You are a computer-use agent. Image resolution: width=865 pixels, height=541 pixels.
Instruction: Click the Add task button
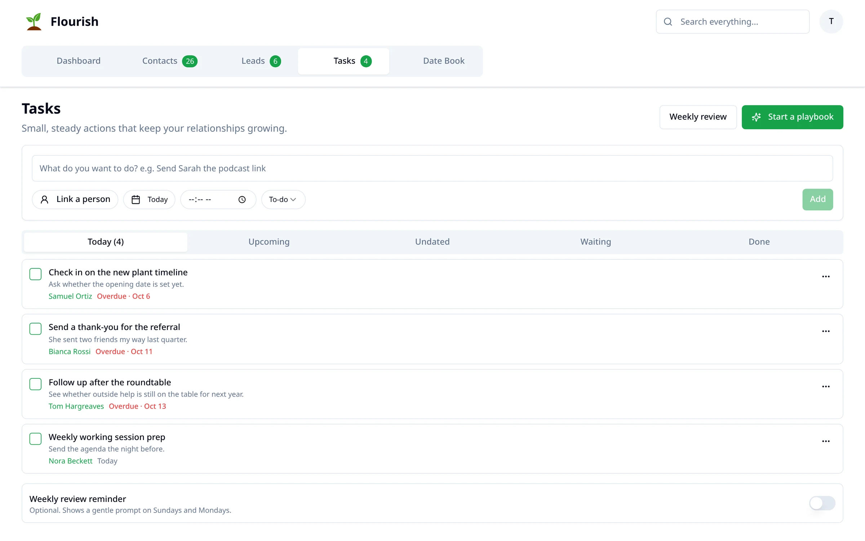tap(817, 199)
